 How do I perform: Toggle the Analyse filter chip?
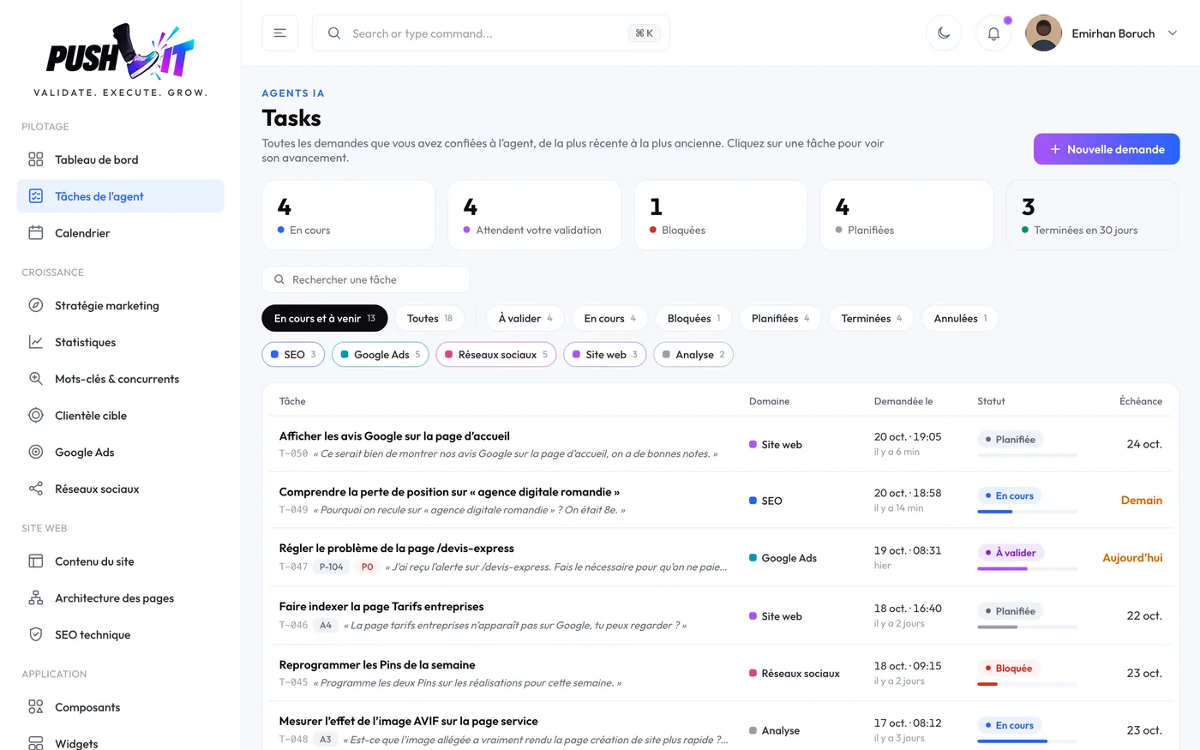(x=693, y=355)
